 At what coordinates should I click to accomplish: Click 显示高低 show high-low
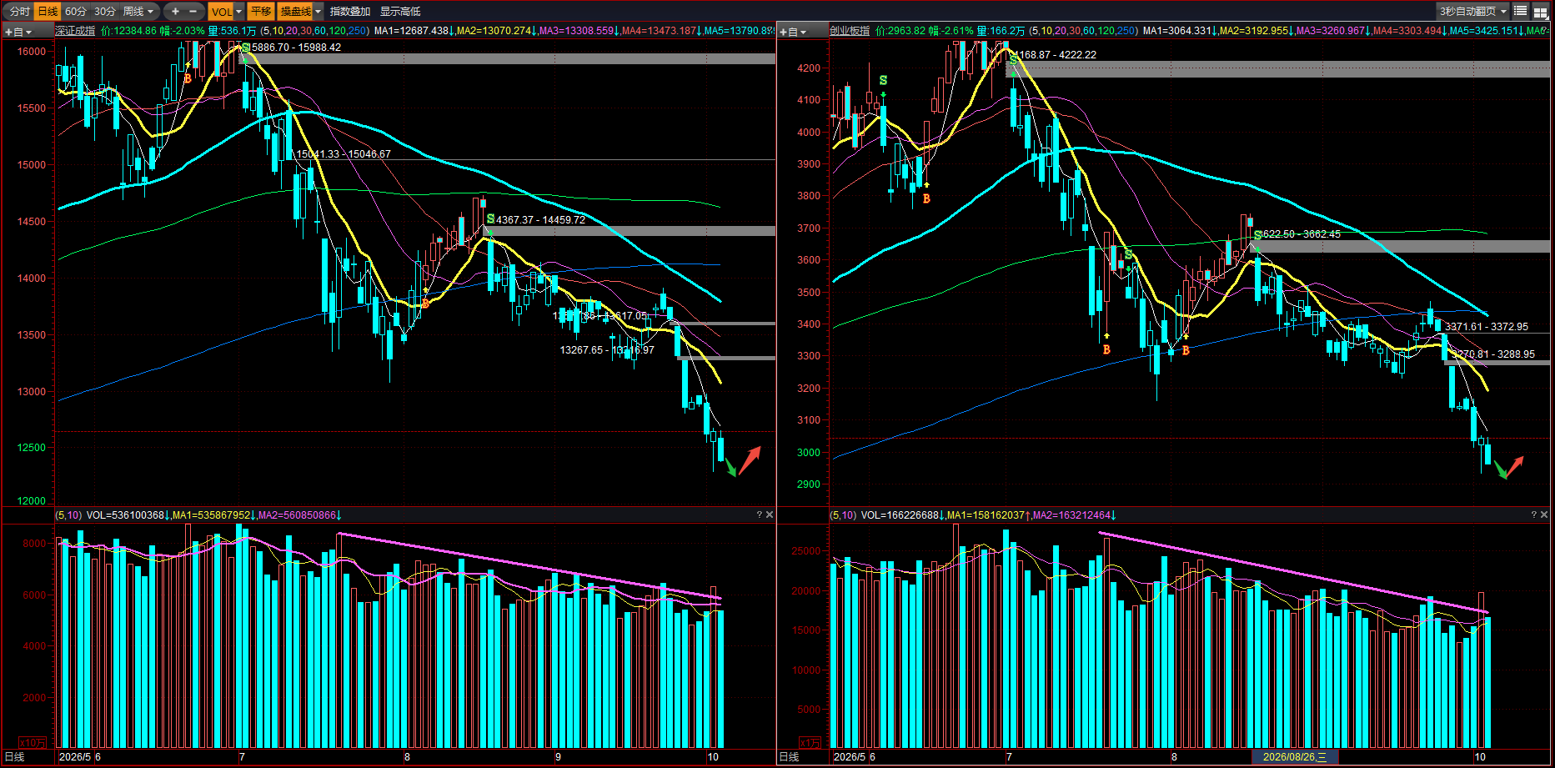[400, 11]
